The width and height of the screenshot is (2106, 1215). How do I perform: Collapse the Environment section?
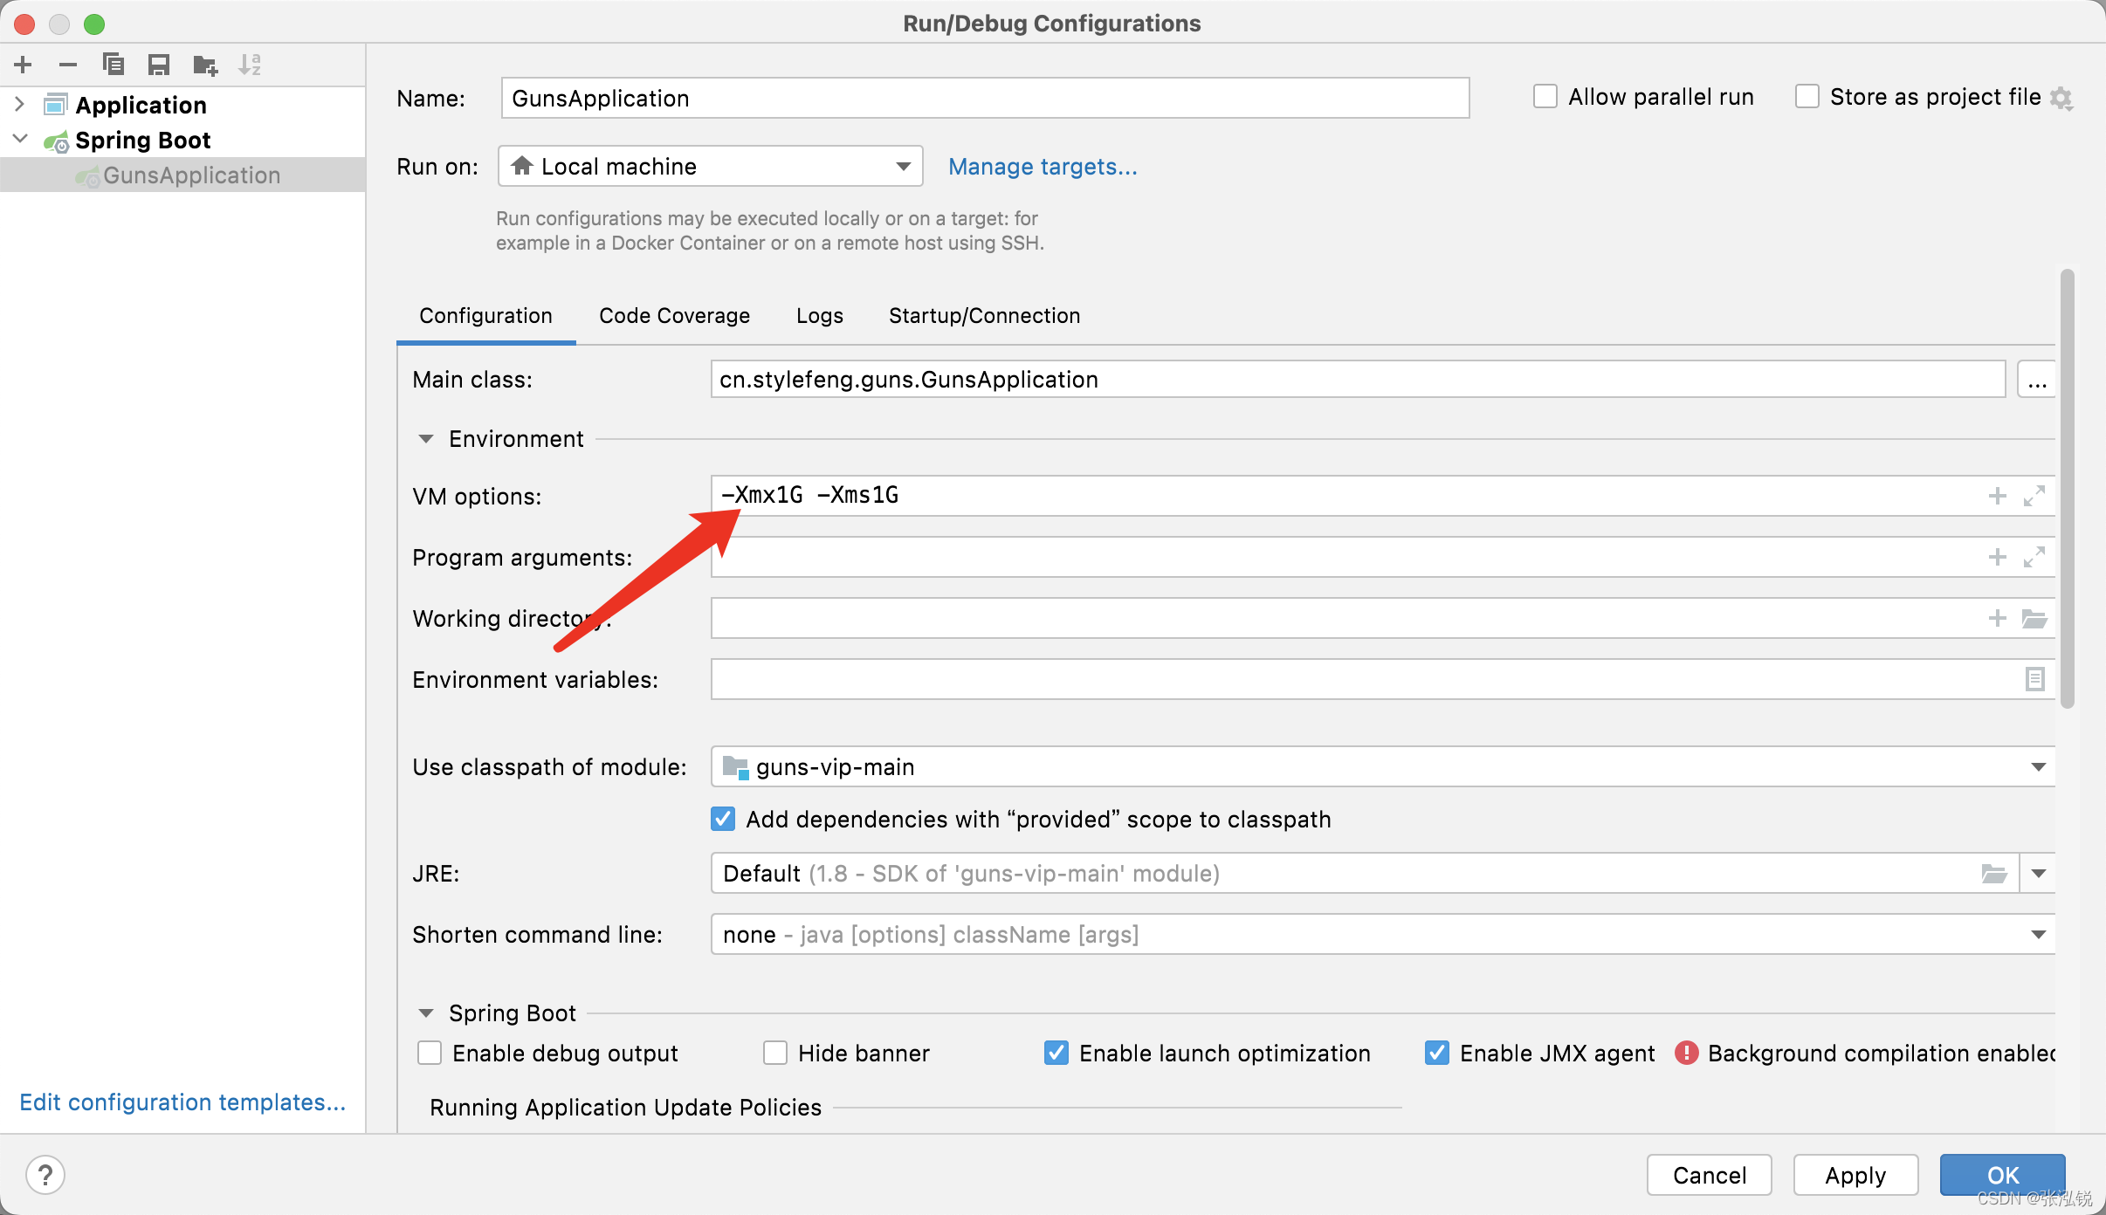(426, 439)
